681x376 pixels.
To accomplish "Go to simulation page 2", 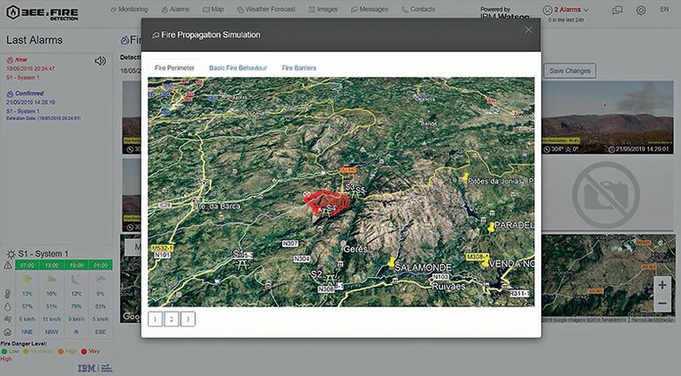I will coord(172,319).
